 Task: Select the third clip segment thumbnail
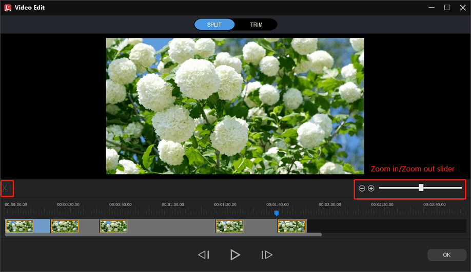[113, 226]
